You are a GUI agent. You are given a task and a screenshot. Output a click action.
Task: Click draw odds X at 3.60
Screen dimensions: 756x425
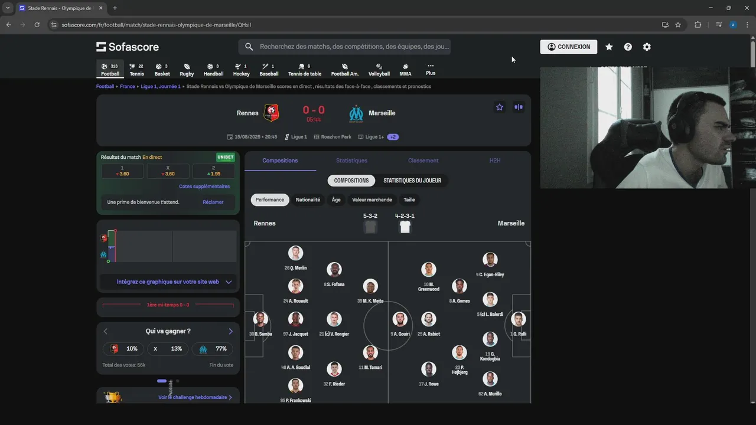pyautogui.click(x=168, y=171)
